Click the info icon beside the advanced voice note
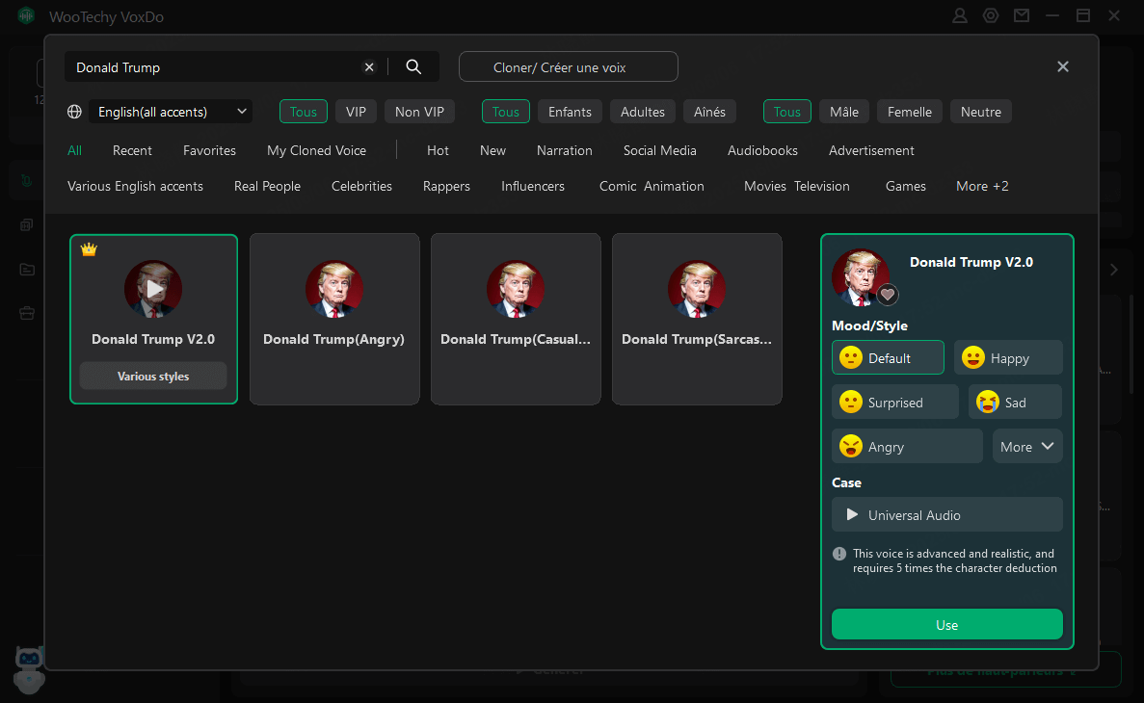 point(839,554)
